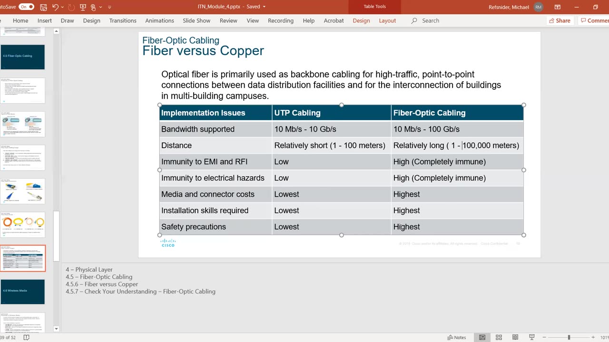The height and width of the screenshot is (342, 609).
Task: Click the table's top-center resize handle
Action: [x=342, y=105]
